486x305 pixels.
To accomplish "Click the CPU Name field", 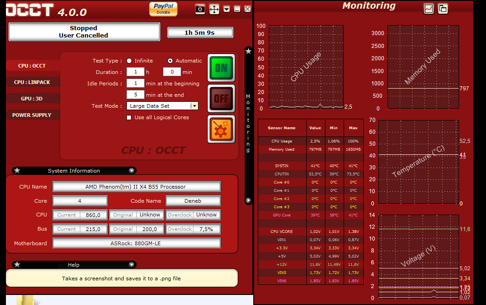I will tap(136, 187).
